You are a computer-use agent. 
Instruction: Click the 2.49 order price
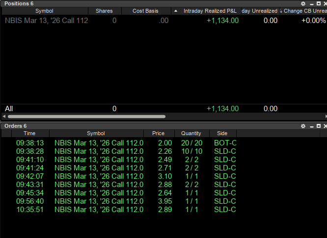[165, 160]
